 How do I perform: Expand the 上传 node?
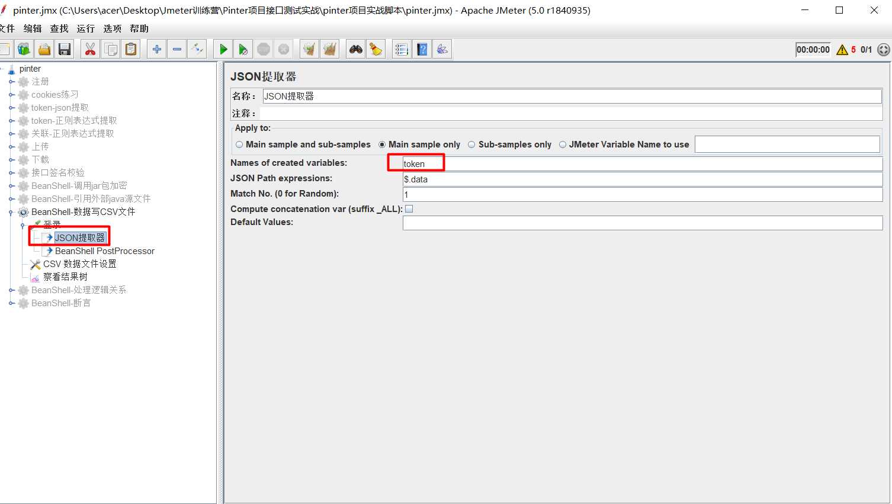click(11, 147)
